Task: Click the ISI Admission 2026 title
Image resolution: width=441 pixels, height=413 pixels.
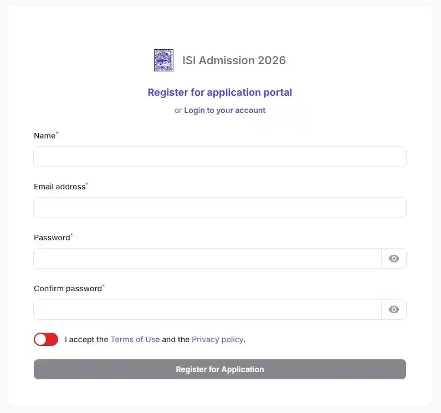Action: tap(234, 60)
